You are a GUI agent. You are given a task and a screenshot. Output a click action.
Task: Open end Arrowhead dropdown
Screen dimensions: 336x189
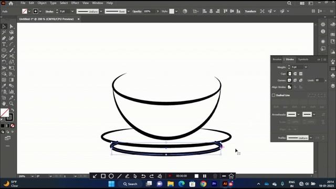click(x=314, y=114)
